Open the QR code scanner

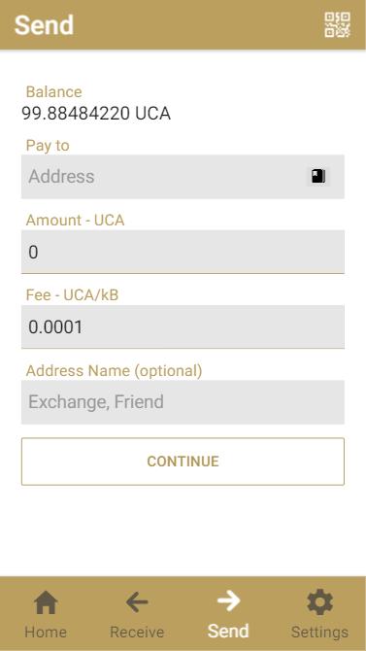pyautogui.click(x=337, y=25)
